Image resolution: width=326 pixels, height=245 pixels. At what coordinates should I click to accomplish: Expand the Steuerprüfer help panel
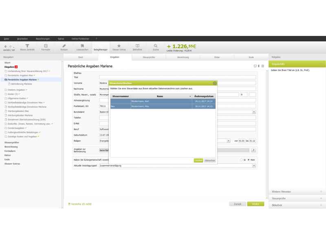297,198
